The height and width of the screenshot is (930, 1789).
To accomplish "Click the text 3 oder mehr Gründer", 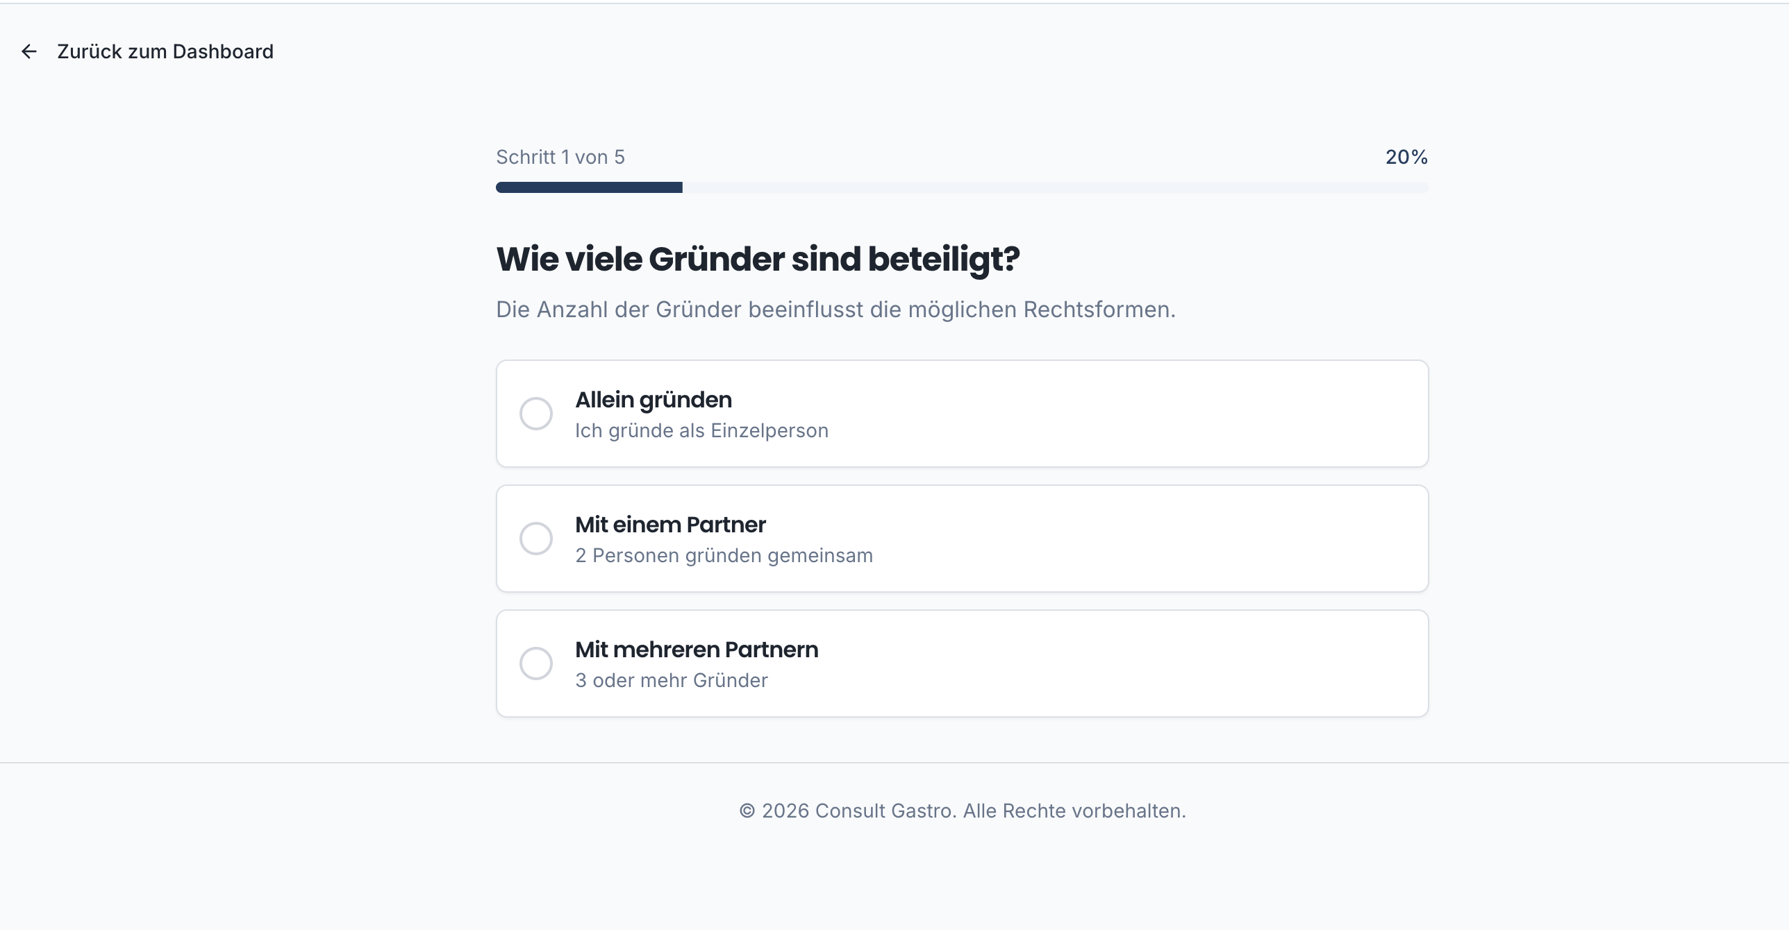I will pyautogui.click(x=671, y=680).
